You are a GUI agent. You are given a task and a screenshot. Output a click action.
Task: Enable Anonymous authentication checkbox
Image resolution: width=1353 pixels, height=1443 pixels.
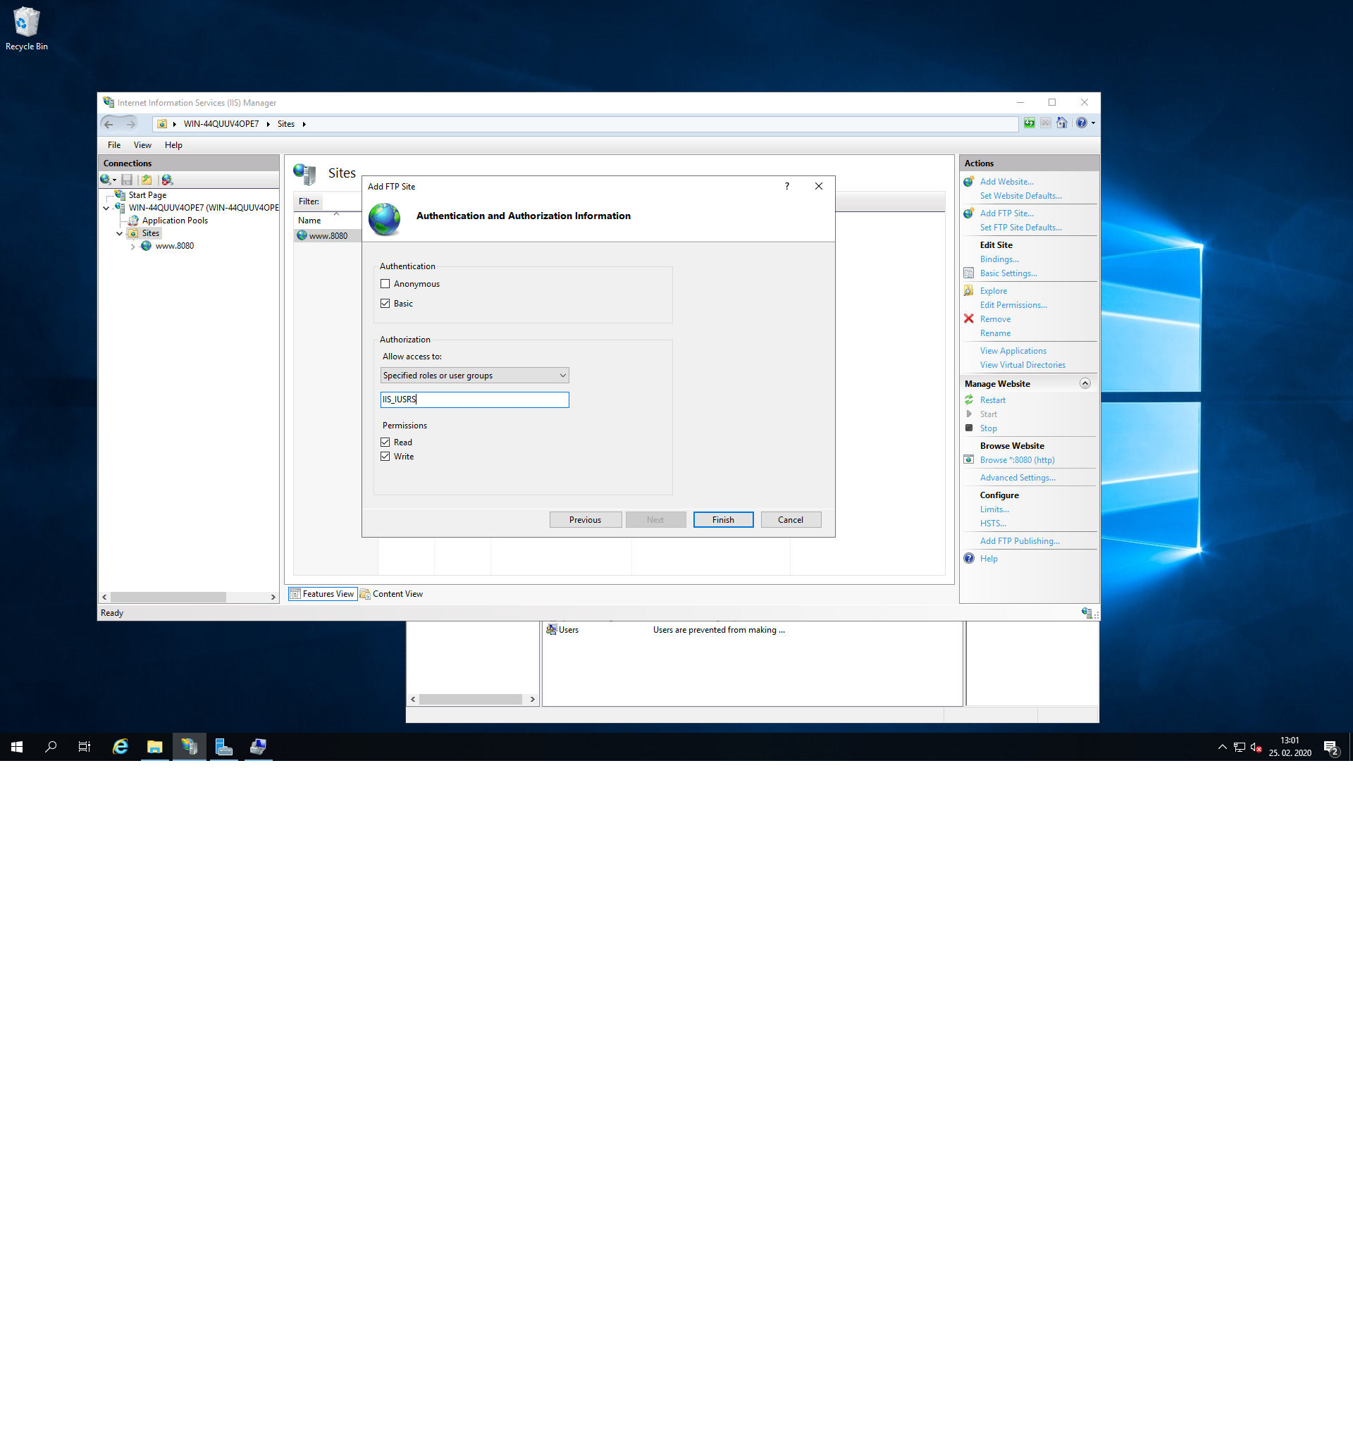pyautogui.click(x=385, y=285)
